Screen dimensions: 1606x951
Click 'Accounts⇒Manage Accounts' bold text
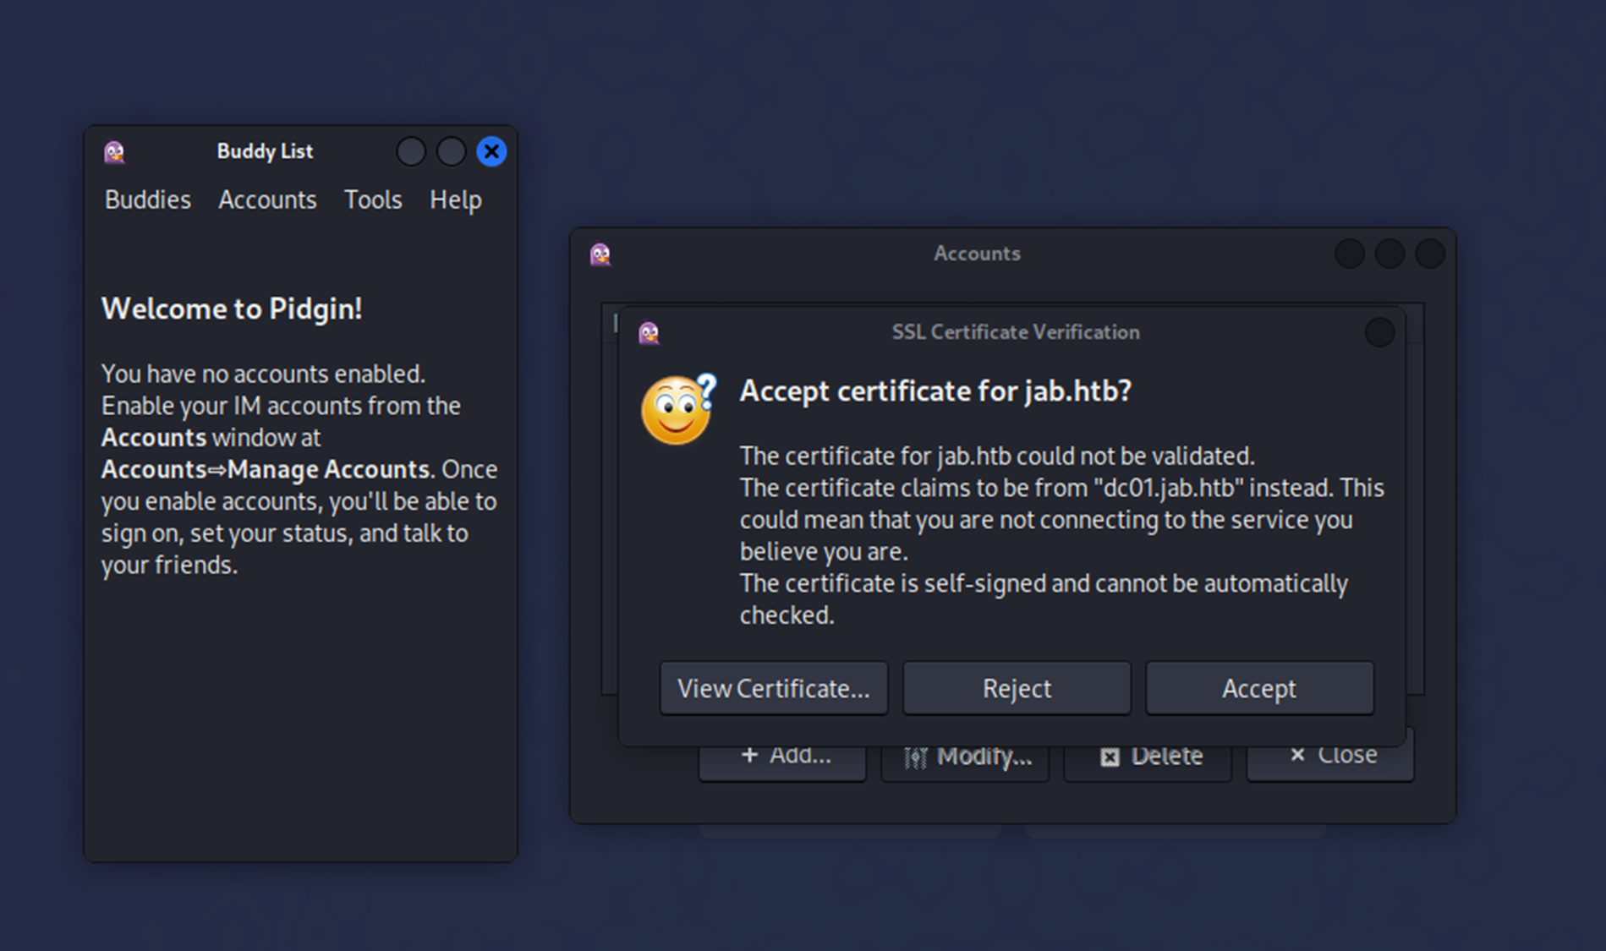pyautogui.click(x=266, y=469)
